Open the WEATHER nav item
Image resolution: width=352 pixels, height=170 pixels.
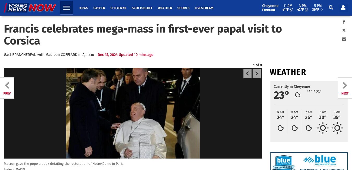[165, 8]
